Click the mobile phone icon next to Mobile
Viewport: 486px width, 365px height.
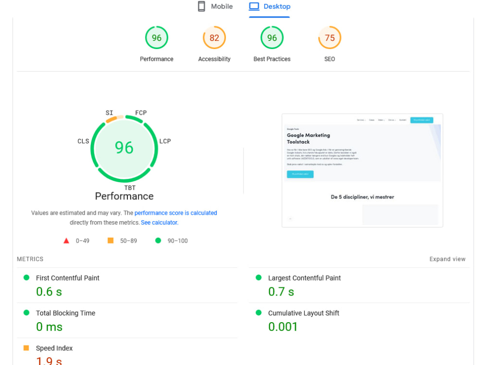[x=201, y=6]
